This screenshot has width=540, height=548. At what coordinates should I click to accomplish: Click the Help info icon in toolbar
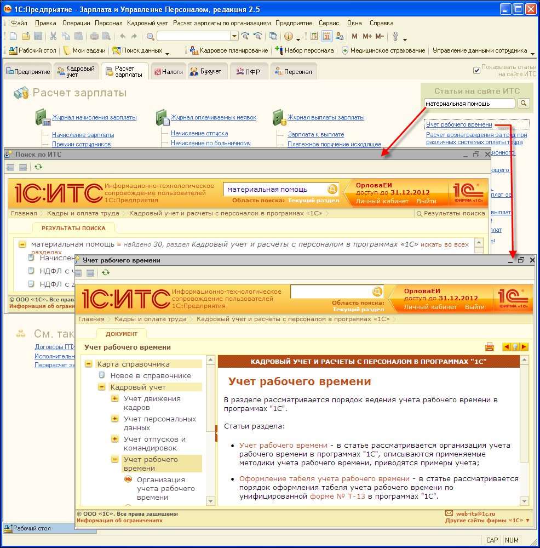289,36
